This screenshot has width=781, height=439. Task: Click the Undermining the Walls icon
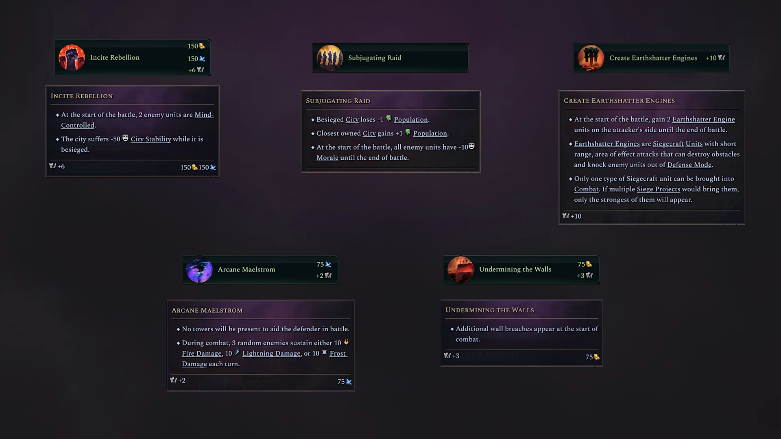[x=460, y=269]
